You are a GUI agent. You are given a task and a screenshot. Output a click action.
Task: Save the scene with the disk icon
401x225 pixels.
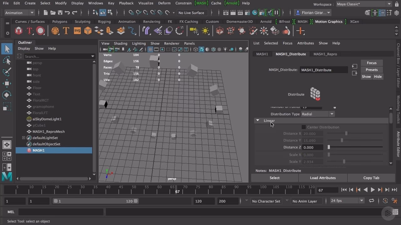(x=60, y=13)
